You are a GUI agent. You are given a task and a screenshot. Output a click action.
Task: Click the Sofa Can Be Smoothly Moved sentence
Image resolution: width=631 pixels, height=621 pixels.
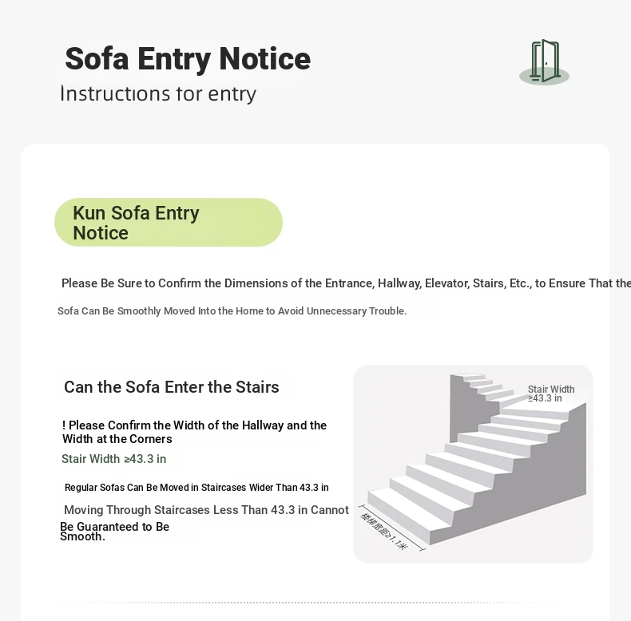coord(232,311)
